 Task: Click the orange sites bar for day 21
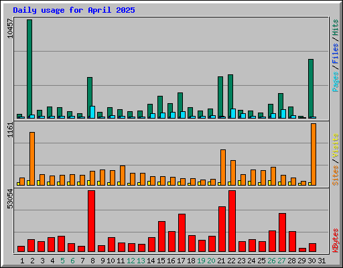point(223,167)
